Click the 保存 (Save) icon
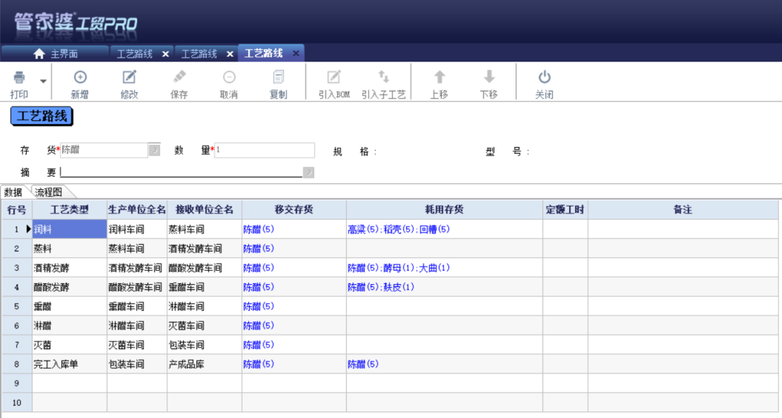The width and height of the screenshot is (782, 418). [179, 81]
